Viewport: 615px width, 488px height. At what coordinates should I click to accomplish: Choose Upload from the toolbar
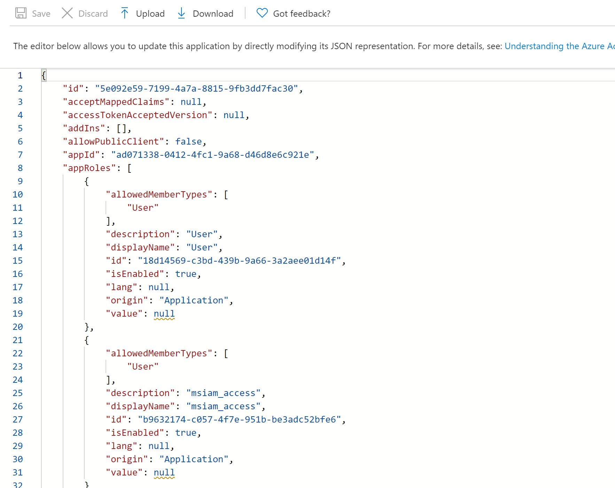150,14
